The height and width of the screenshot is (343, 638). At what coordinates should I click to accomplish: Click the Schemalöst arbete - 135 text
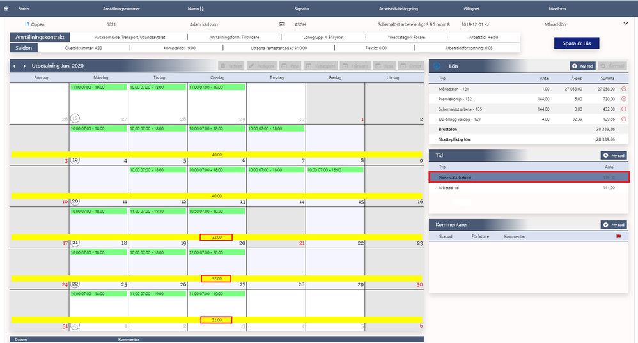460,109
